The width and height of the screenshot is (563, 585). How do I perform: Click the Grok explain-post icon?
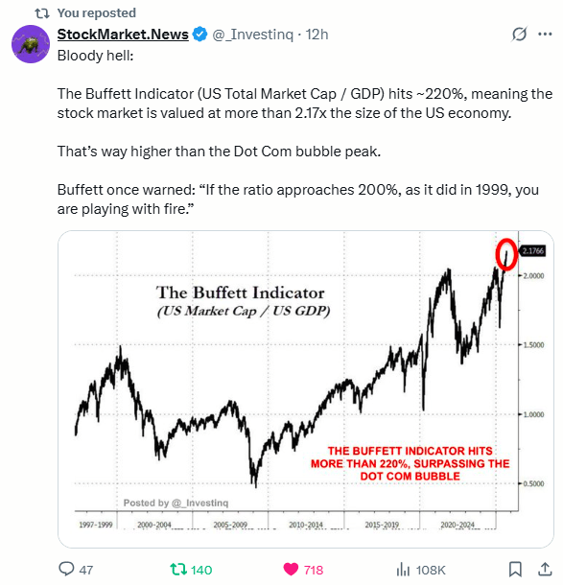tap(519, 35)
